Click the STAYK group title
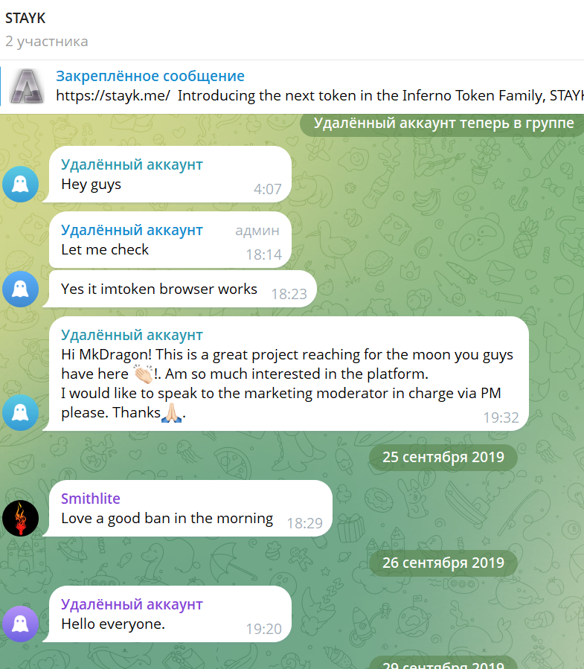This screenshot has height=669, width=584. tap(25, 18)
